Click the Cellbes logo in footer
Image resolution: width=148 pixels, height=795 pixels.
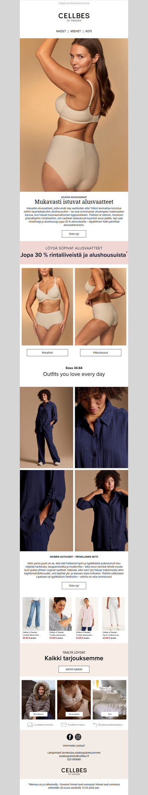point(74,771)
